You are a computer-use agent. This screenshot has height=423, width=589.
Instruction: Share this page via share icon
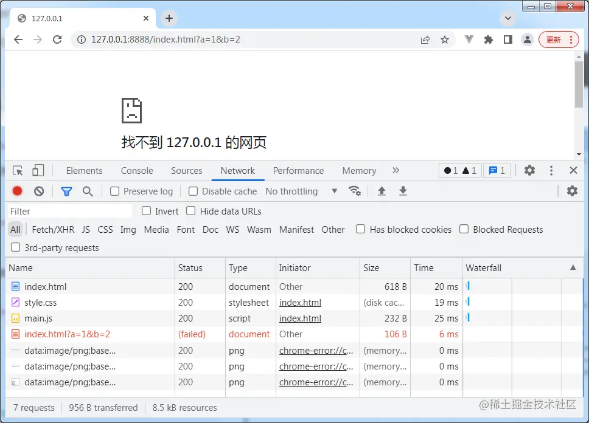pos(425,40)
